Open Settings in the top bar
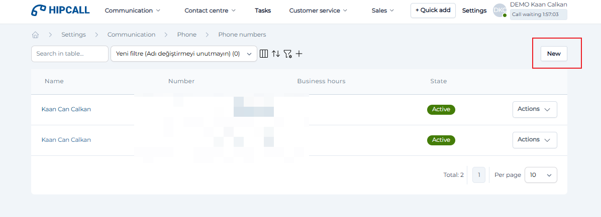 [x=474, y=11]
